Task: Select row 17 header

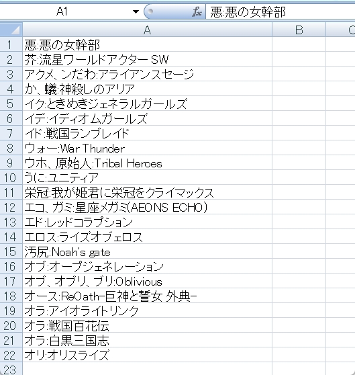Action: pos(11,281)
